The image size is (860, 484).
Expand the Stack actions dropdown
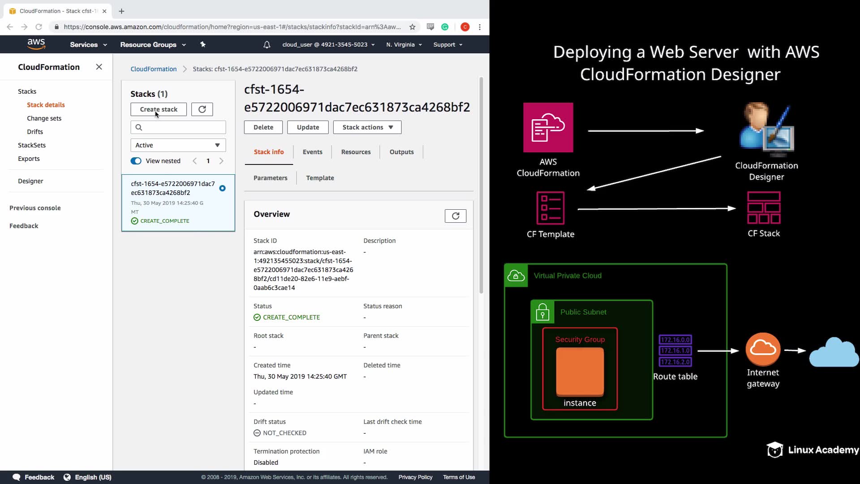(x=367, y=127)
